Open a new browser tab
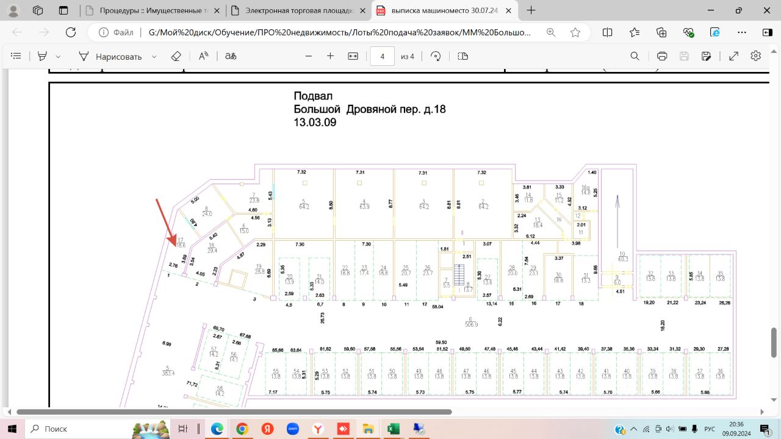The image size is (781, 439). [x=531, y=10]
